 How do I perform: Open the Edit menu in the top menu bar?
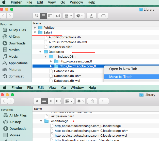(40, 2)
